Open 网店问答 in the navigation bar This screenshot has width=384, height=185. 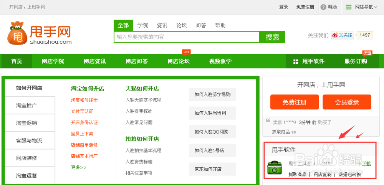coord(137,61)
